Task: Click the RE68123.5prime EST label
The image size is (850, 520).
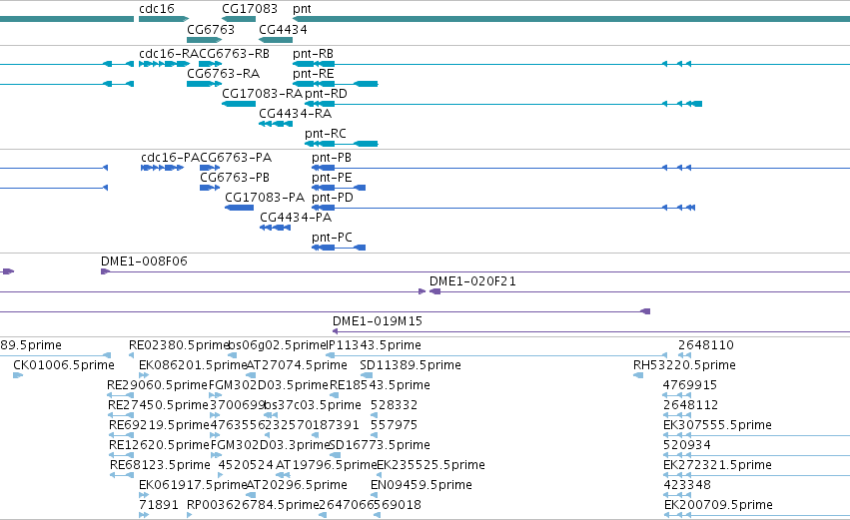Action: pyautogui.click(x=160, y=465)
